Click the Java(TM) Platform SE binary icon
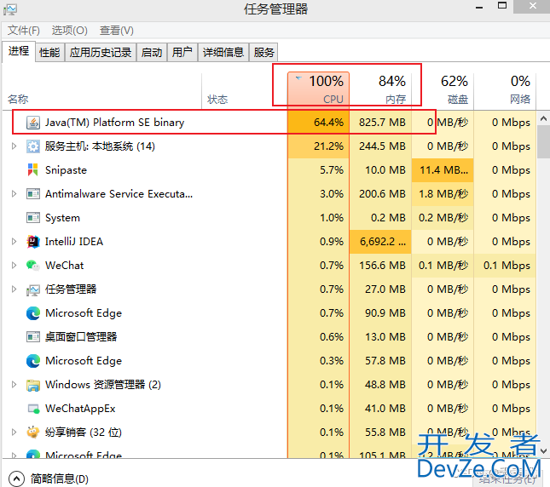550x487 pixels. 33,123
